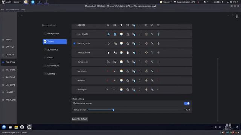The image size is (241, 135).
Task: Go to NETWORK in sidebar
Action: 9,70
